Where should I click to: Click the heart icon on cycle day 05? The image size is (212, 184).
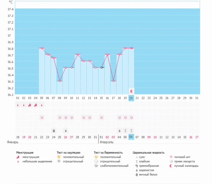click(x=42, y=117)
